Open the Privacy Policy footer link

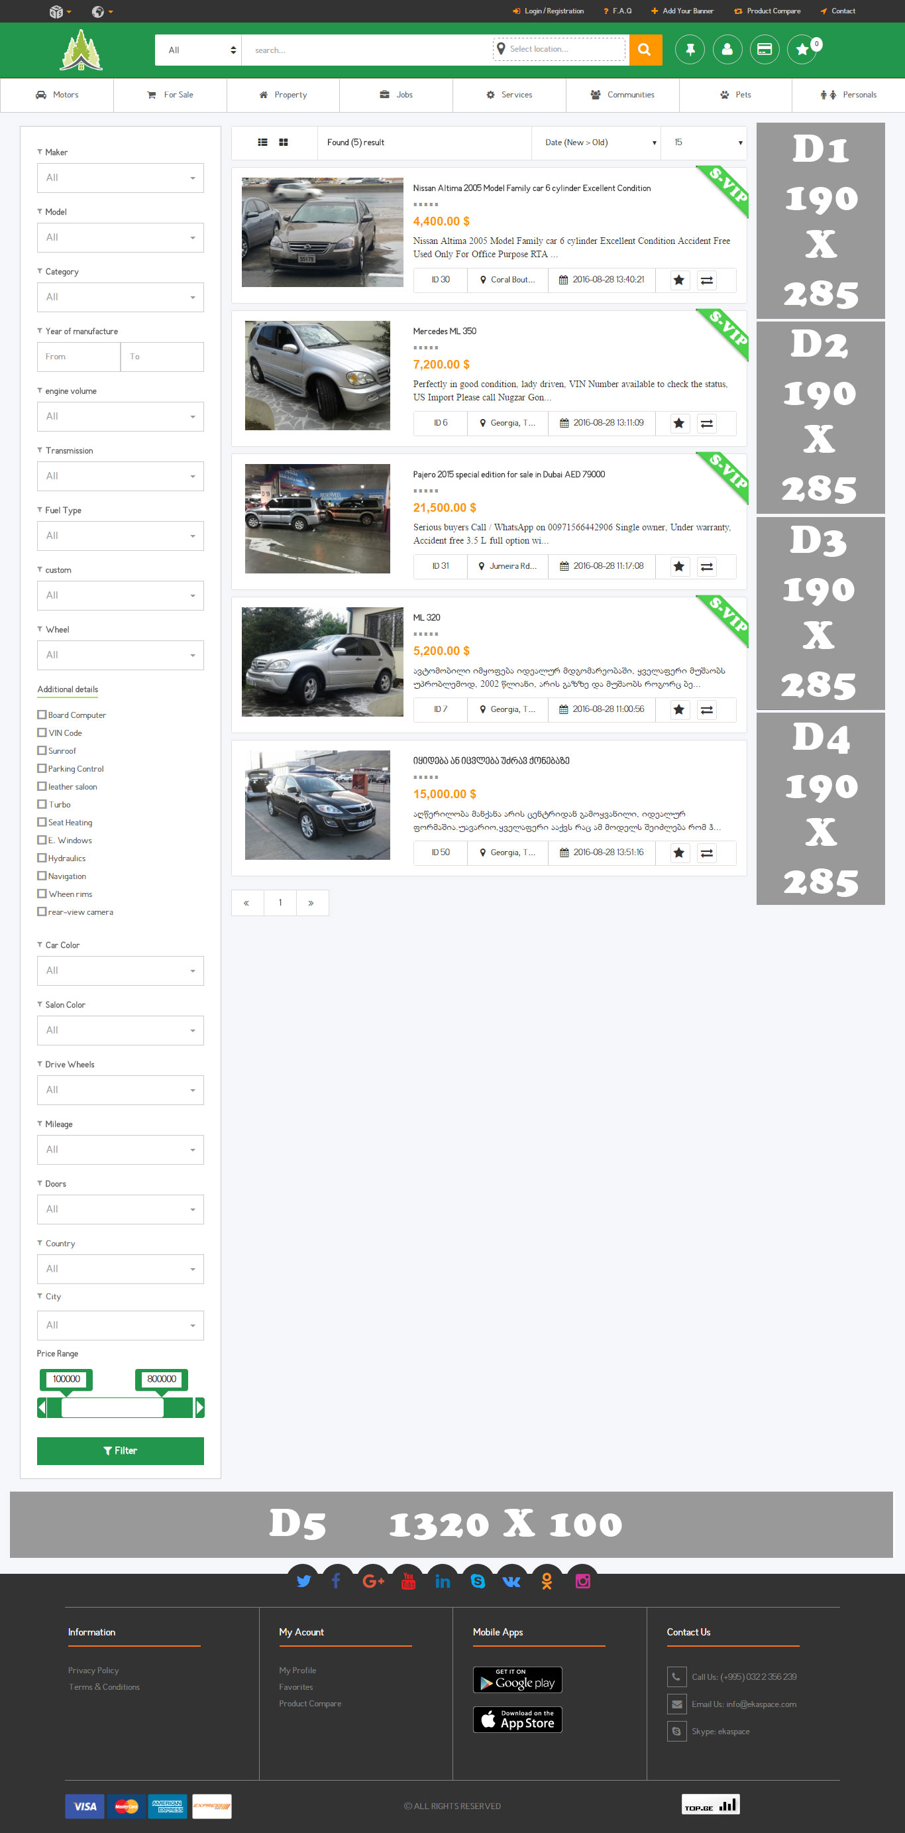pos(93,1669)
